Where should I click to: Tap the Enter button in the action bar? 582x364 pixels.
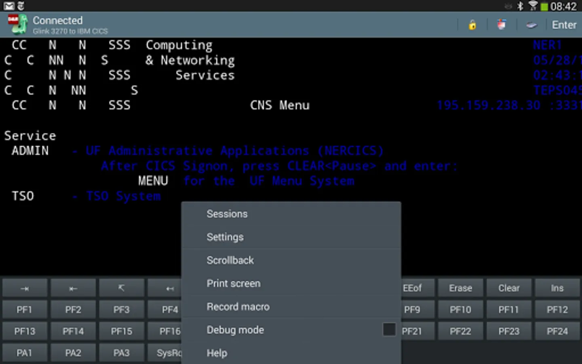click(564, 25)
